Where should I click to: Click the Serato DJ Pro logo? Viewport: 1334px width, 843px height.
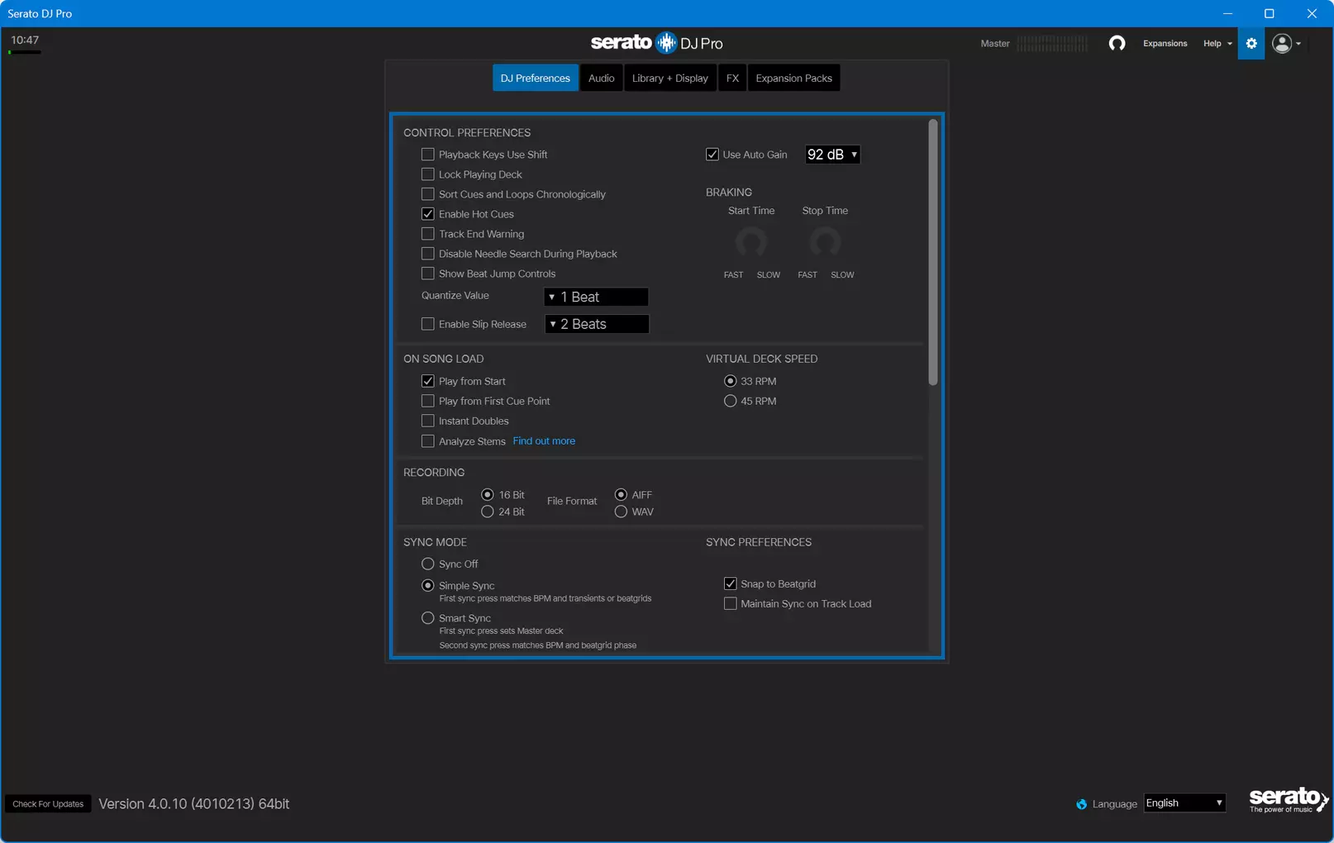tap(656, 43)
